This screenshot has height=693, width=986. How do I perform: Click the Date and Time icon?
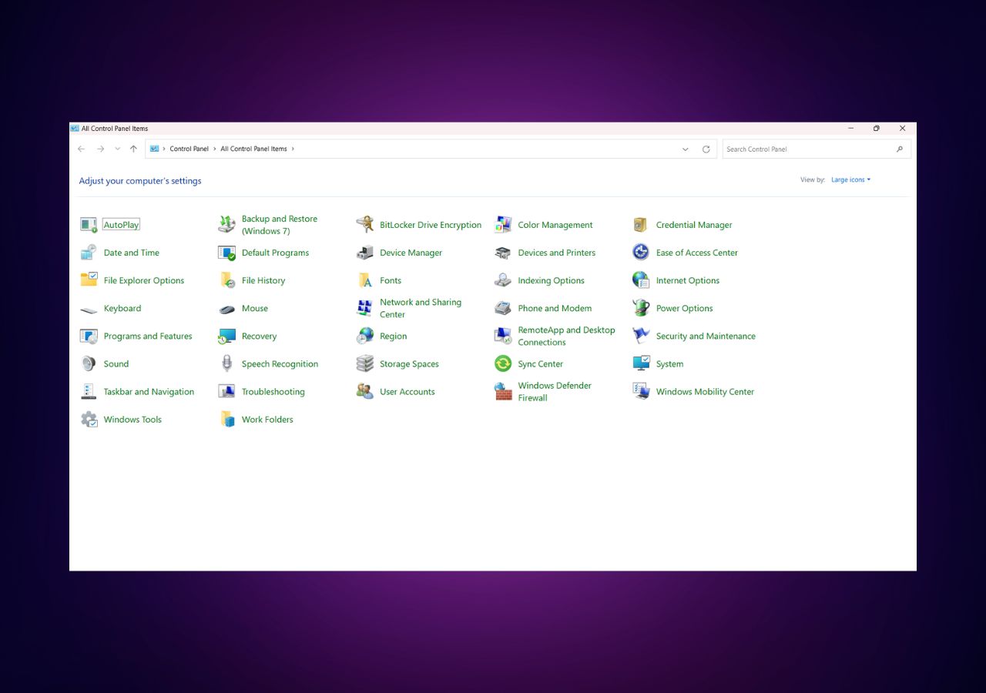(89, 253)
